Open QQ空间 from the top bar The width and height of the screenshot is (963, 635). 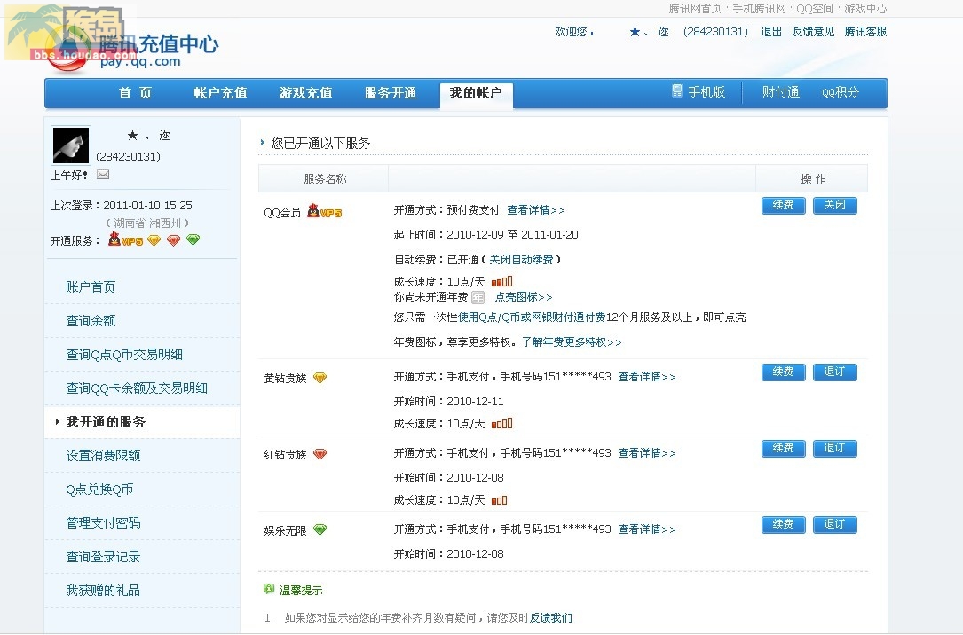point(815,9)
